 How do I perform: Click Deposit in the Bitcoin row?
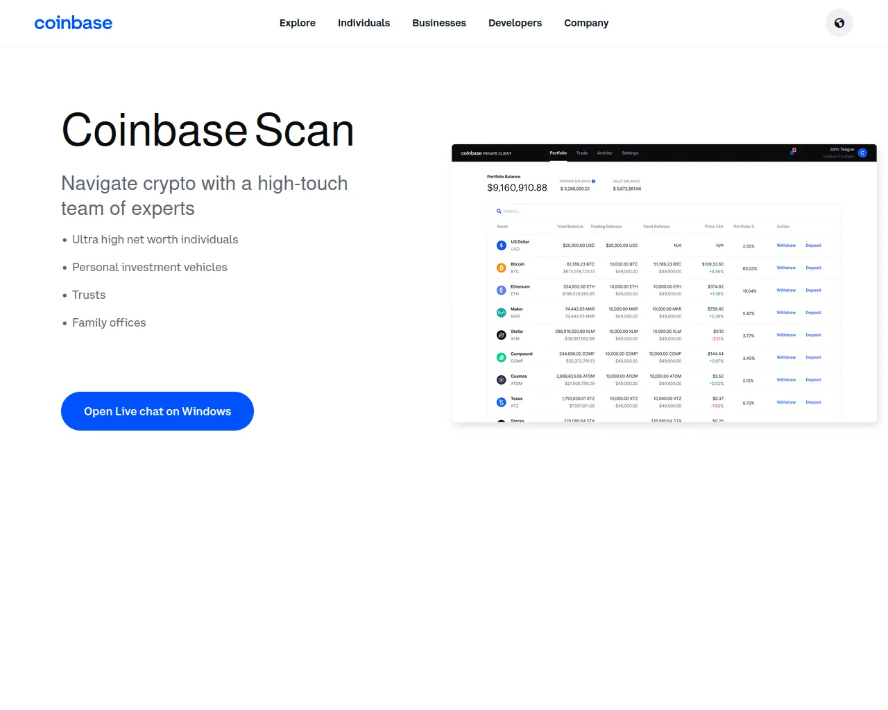point(813,268)
